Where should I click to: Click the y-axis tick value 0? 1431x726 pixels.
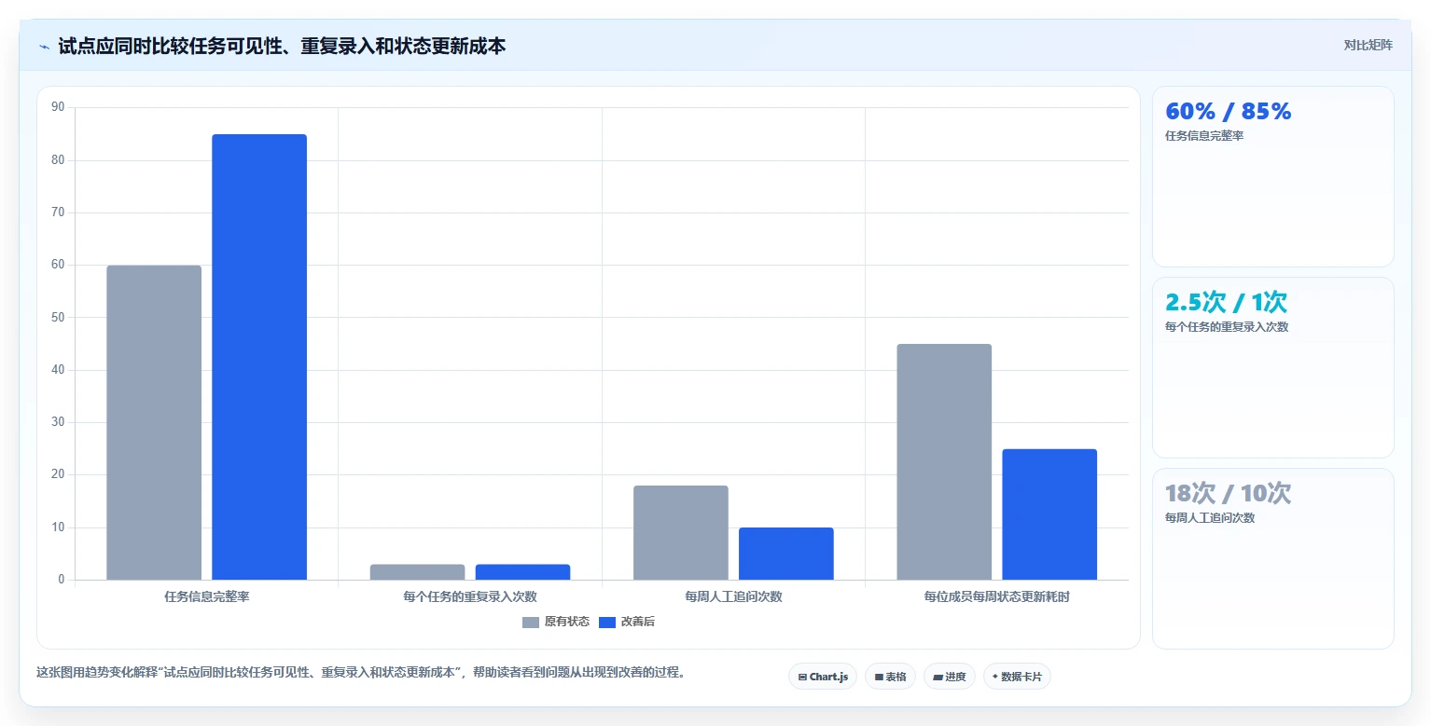pos(62,580)
